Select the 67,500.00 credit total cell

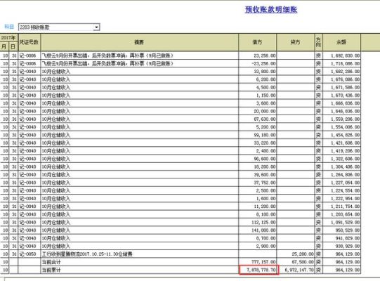296,262
